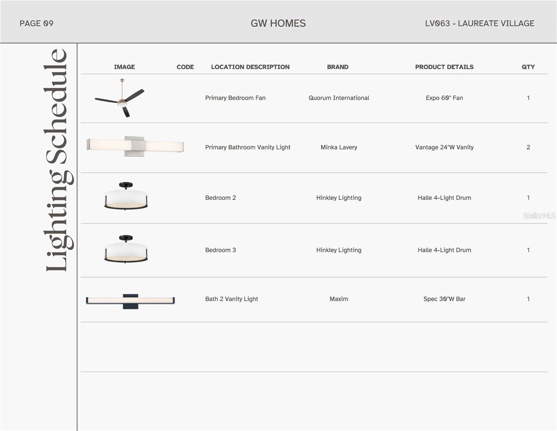Click the Bedroom 2 drum light image

126,196
